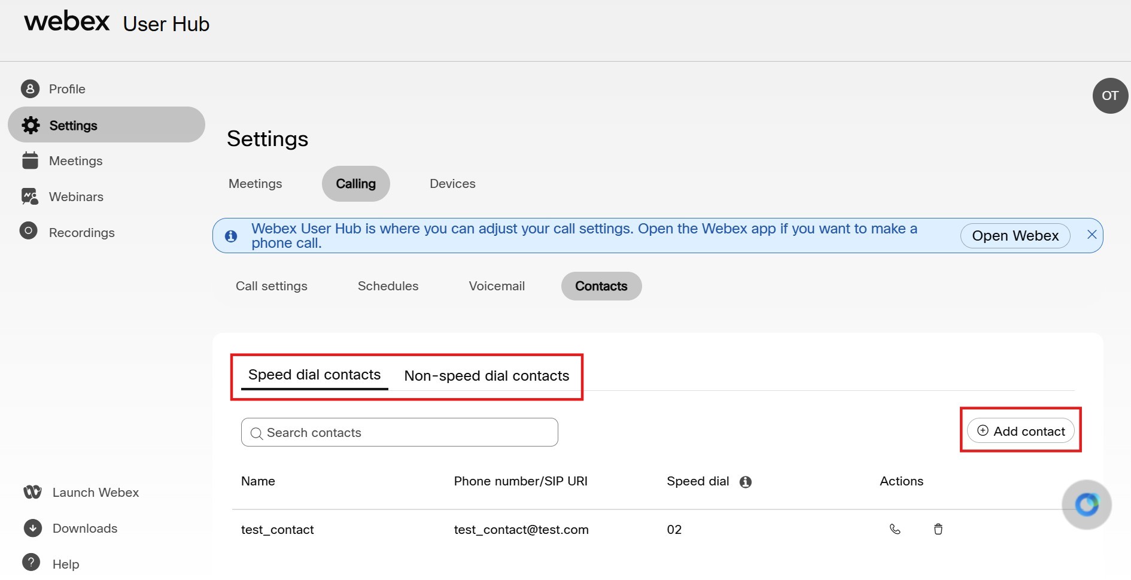The image size is (1131, 580).
Task: Click the test_contact name cell
Action: (x=278, y=530)
